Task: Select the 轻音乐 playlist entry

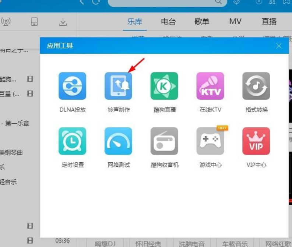Action: point(8,182)
